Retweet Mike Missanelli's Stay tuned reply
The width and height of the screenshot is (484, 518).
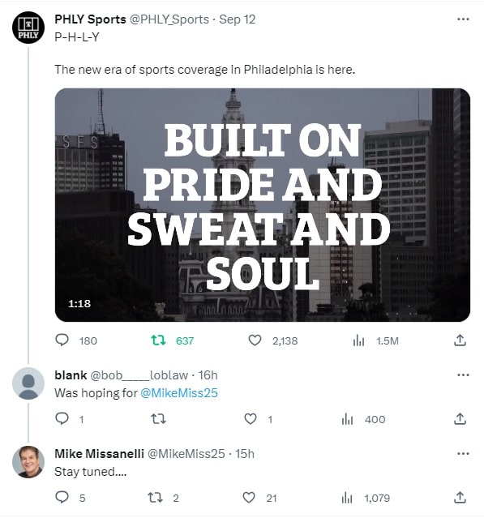[155, 498]
